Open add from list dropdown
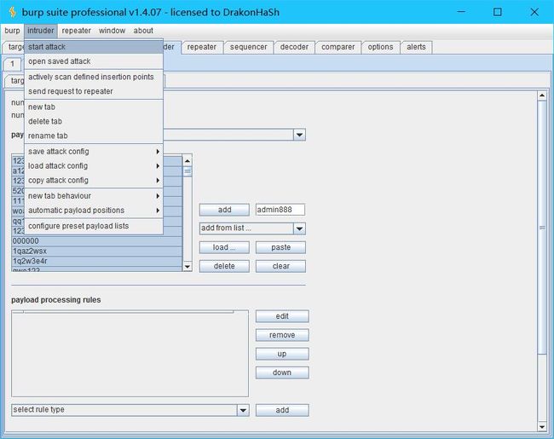The image size is (554, 439). 252,228
